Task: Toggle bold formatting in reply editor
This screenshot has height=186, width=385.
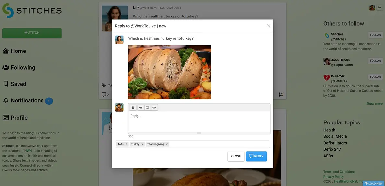Action: pyautogui.click(x=133, y=108)
